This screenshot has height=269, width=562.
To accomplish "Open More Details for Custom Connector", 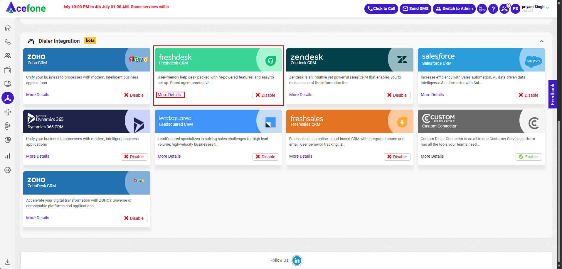I will [x=432, y=156].
